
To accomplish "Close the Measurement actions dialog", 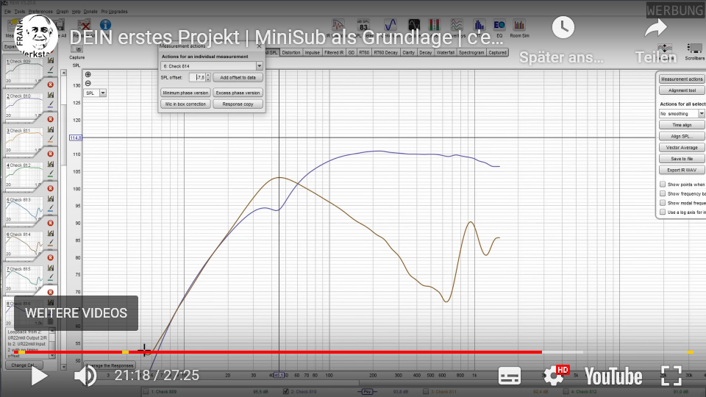I will [259, 46].
